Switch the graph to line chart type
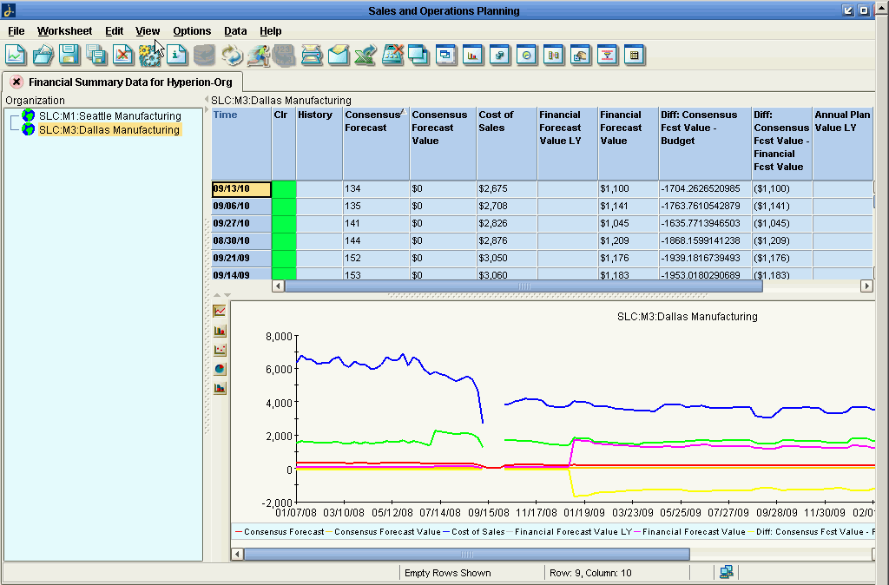The width and height of the screenshot is (889, 585). click(220, 311)
